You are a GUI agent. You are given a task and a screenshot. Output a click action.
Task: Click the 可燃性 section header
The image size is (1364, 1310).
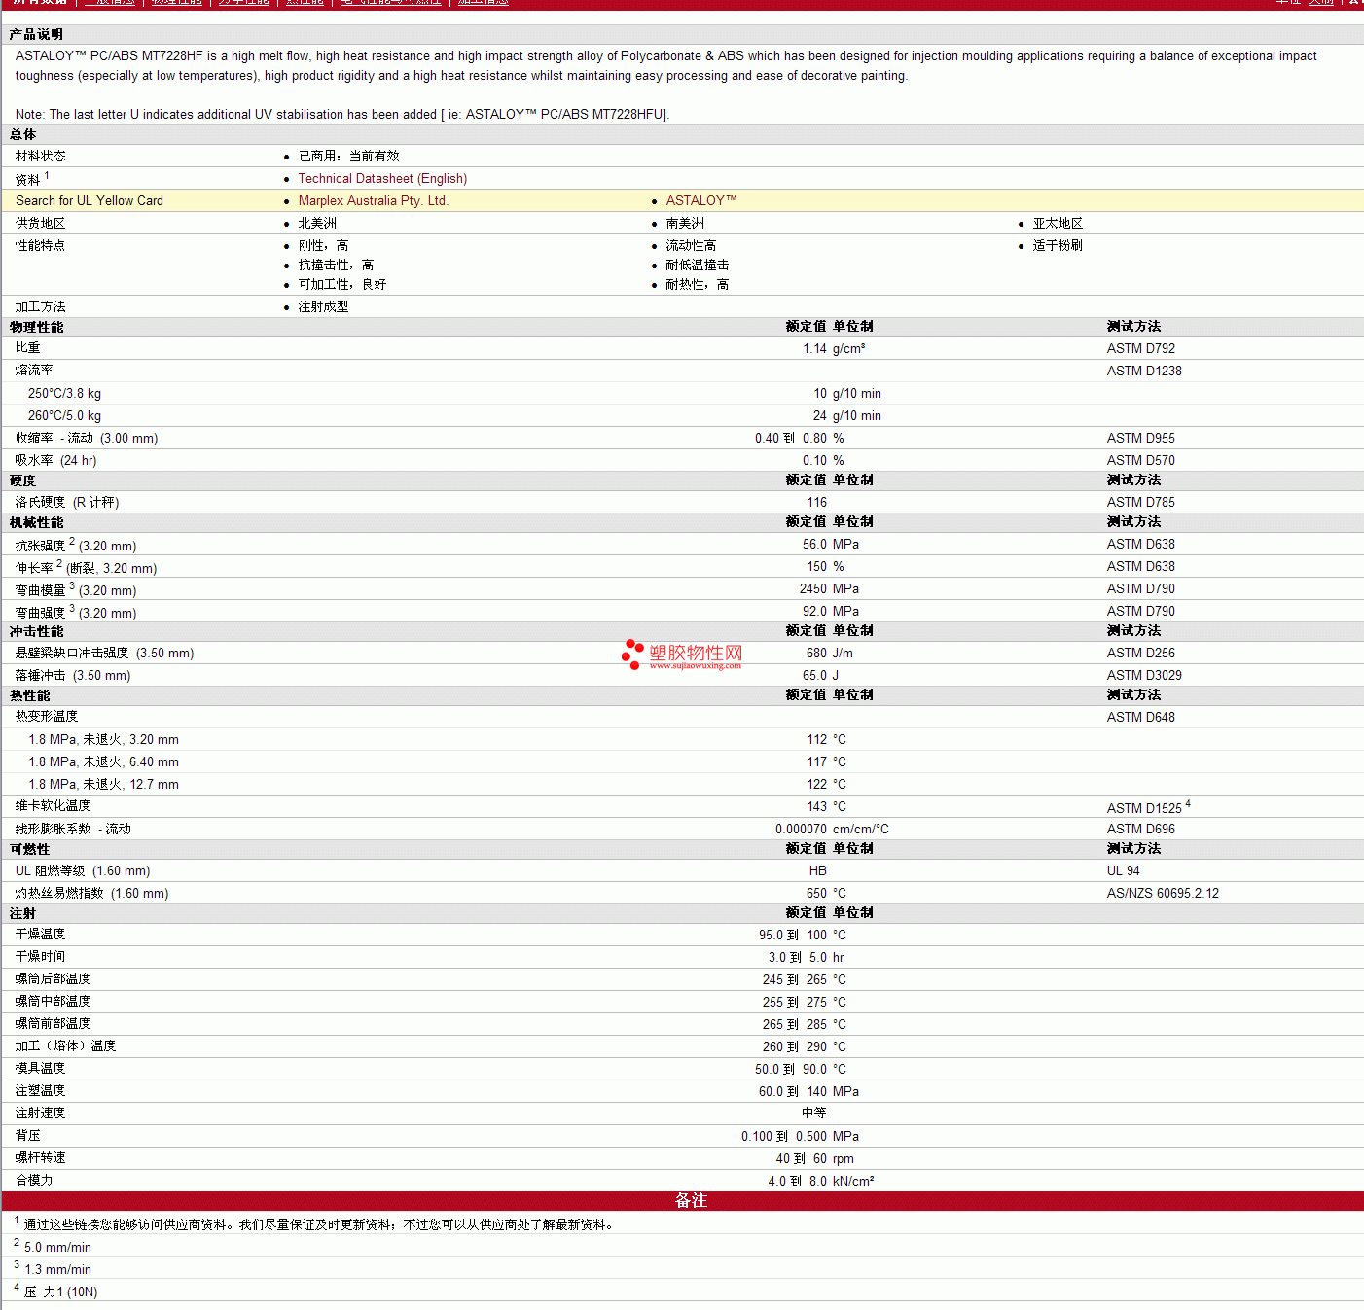pos(30,850)
